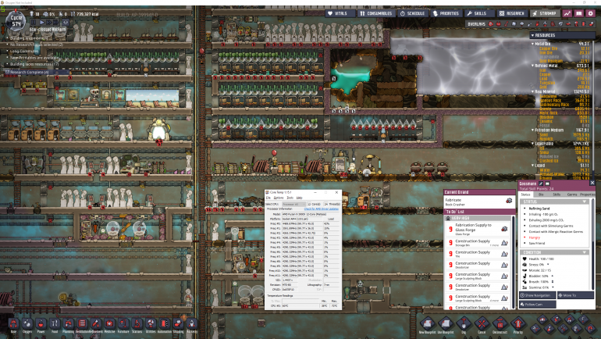This screenshot has height=339, width=601.
Task: Collapse the Metal Ore resource group
Action: click(533, 44)
